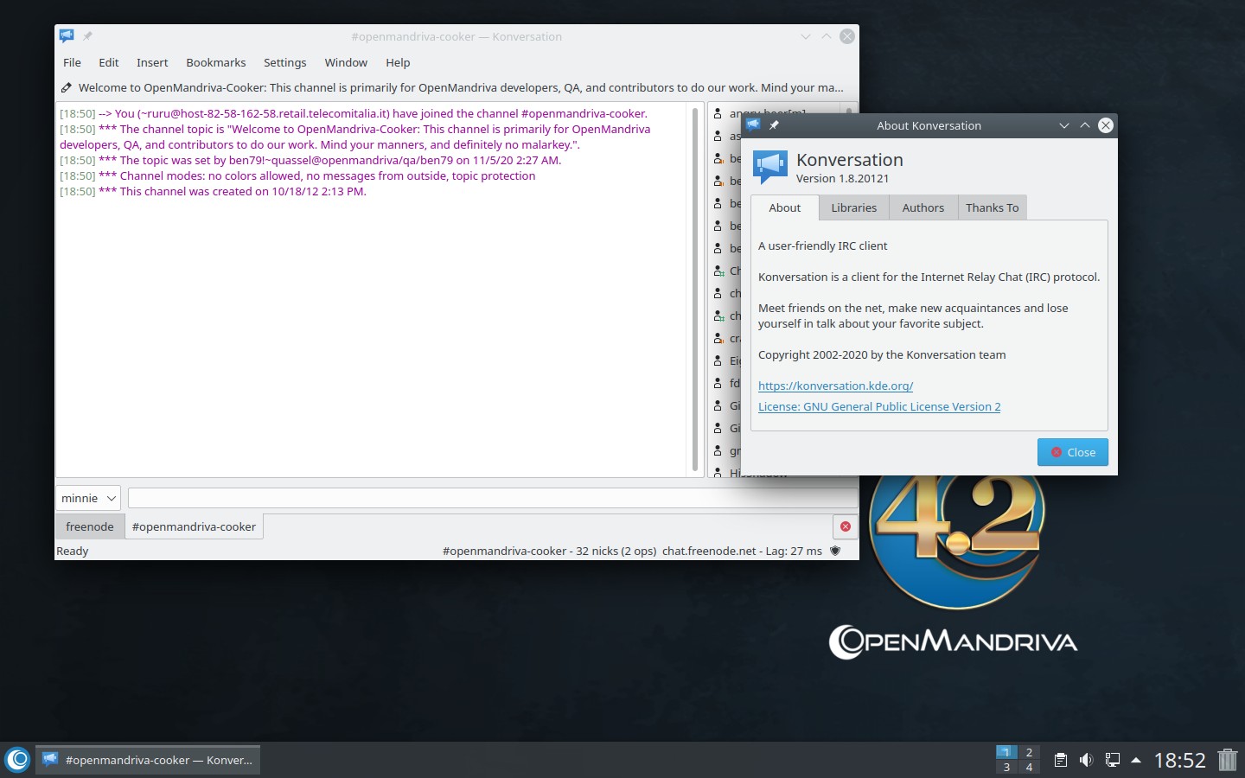The width and height of the screenshot is (1245, 778).
Task: Maximize the main Konversation window
Action: (827, 36)
